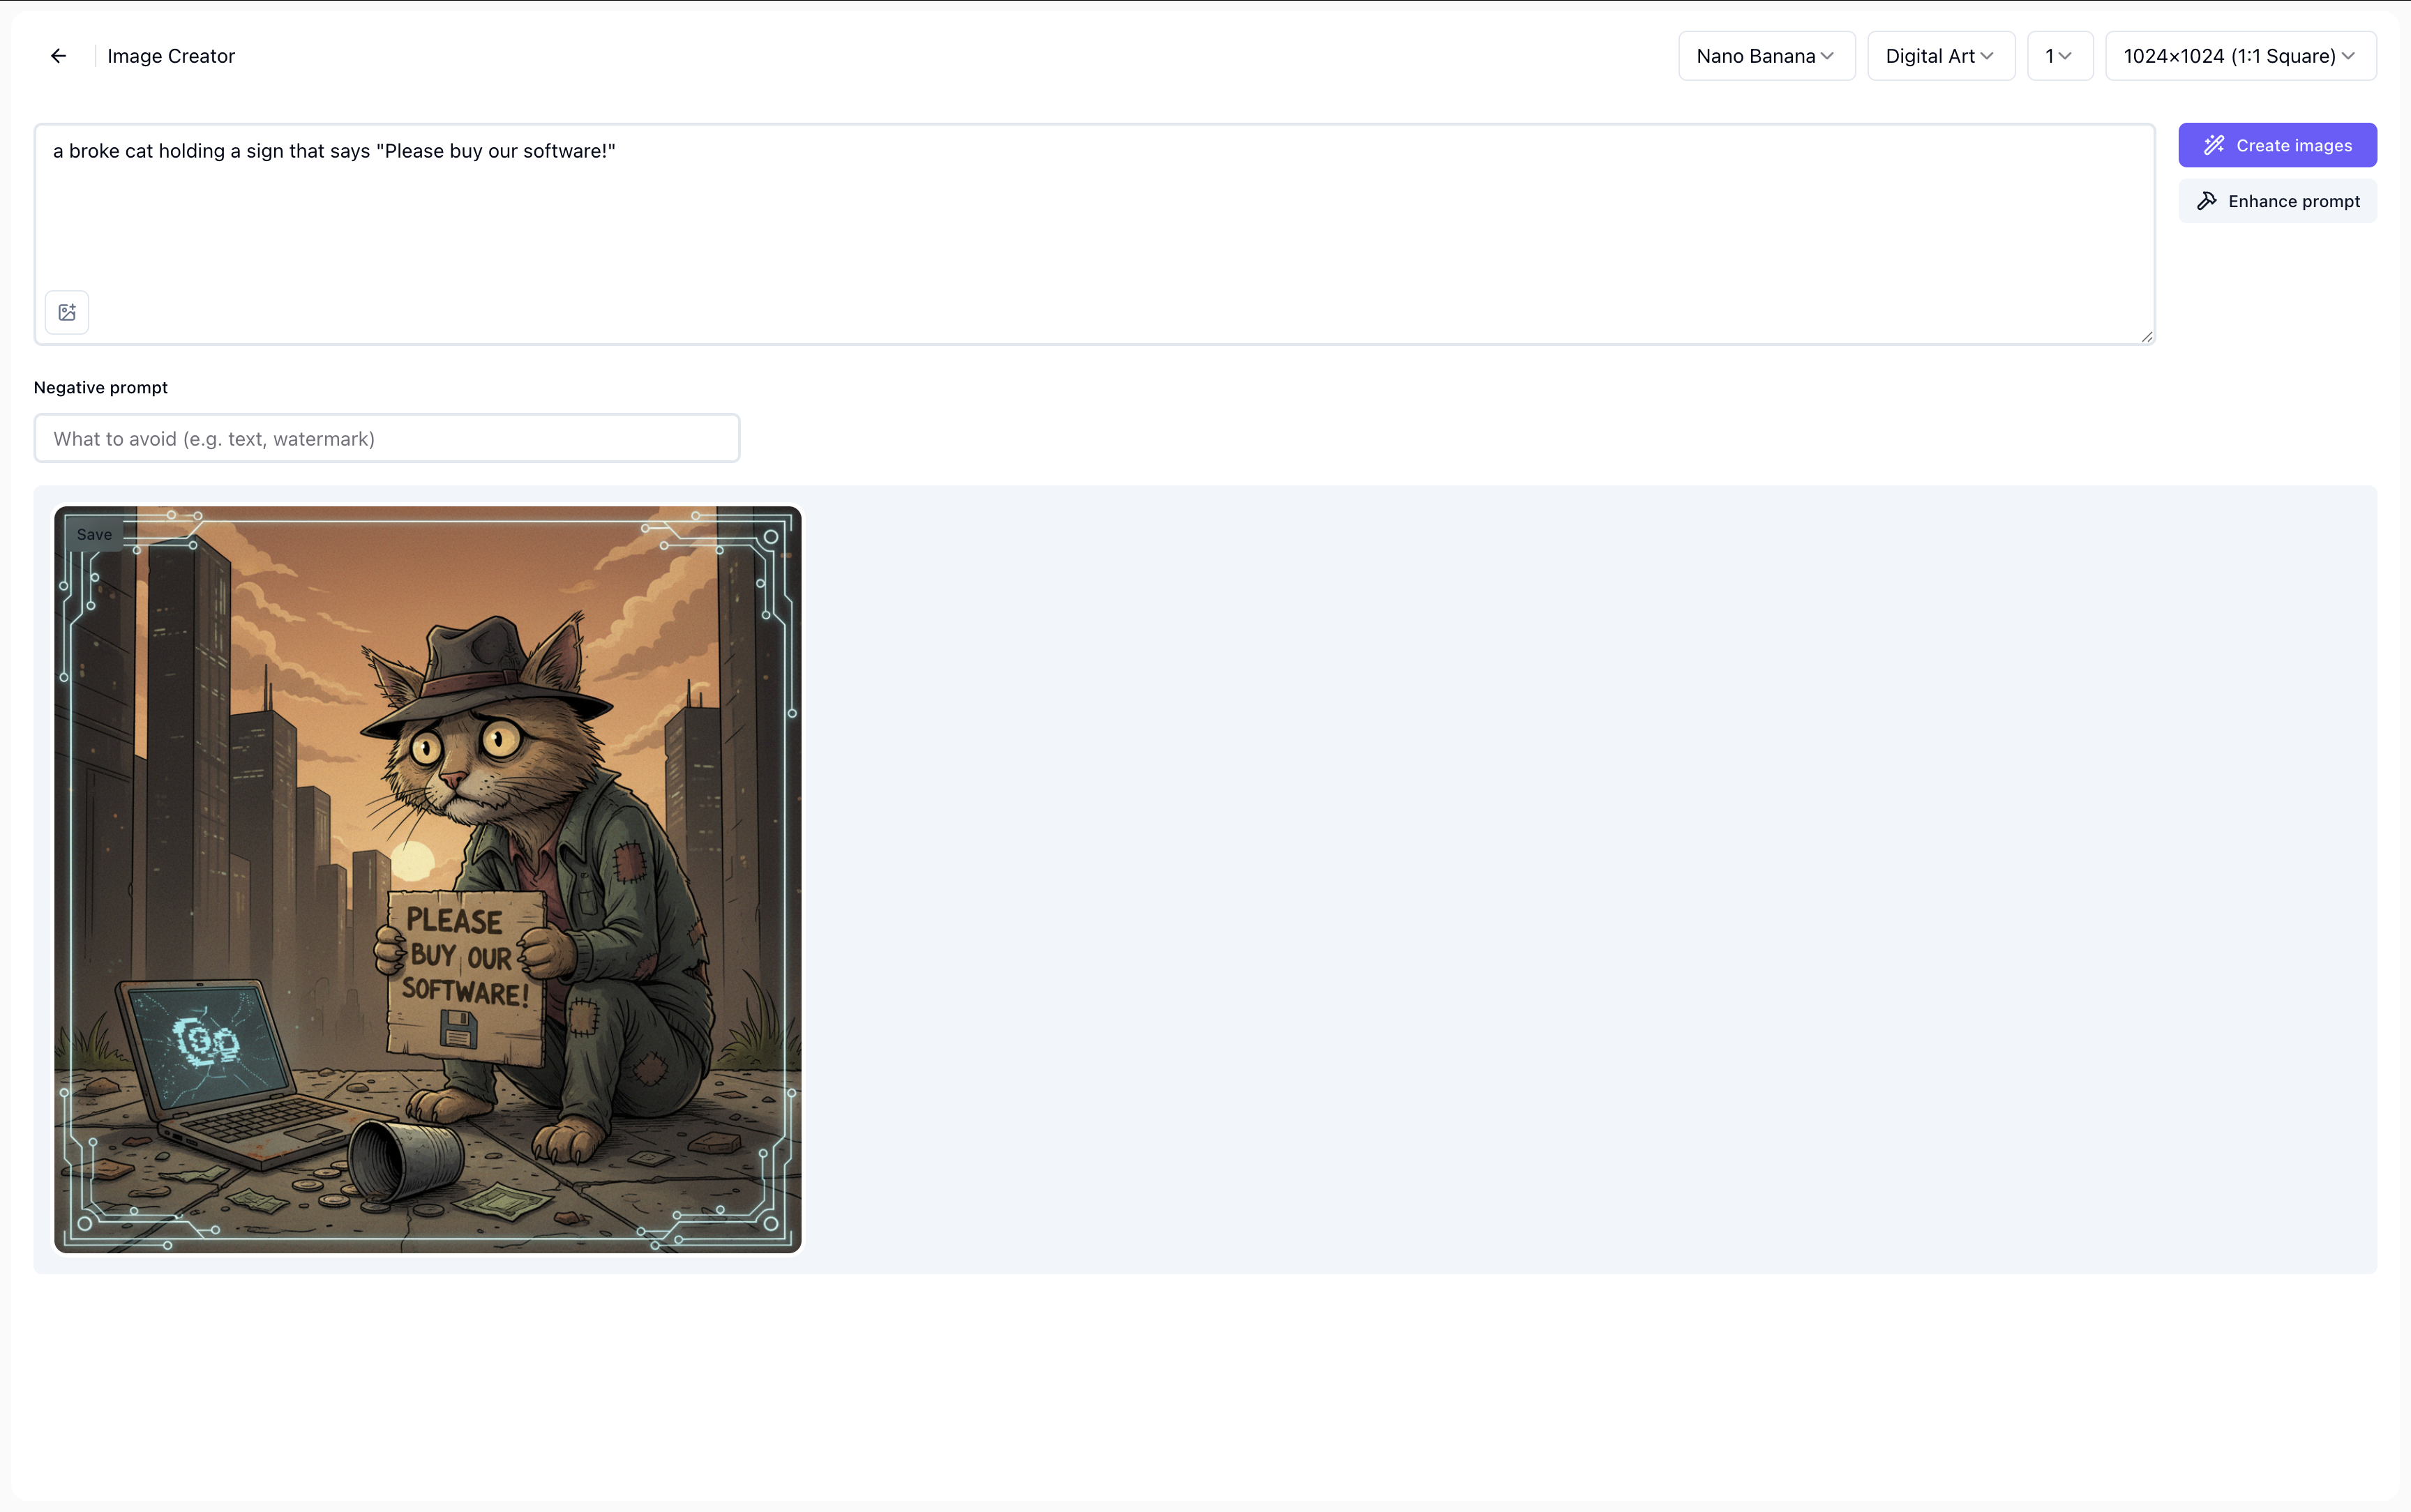Open the 1024×1024 (1:1 Square) size selector

click(x=2239, y=56)
